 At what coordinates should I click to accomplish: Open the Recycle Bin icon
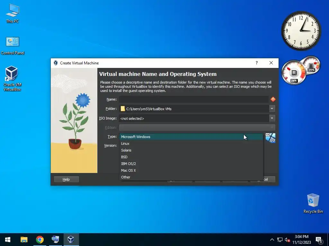(313, 203)
